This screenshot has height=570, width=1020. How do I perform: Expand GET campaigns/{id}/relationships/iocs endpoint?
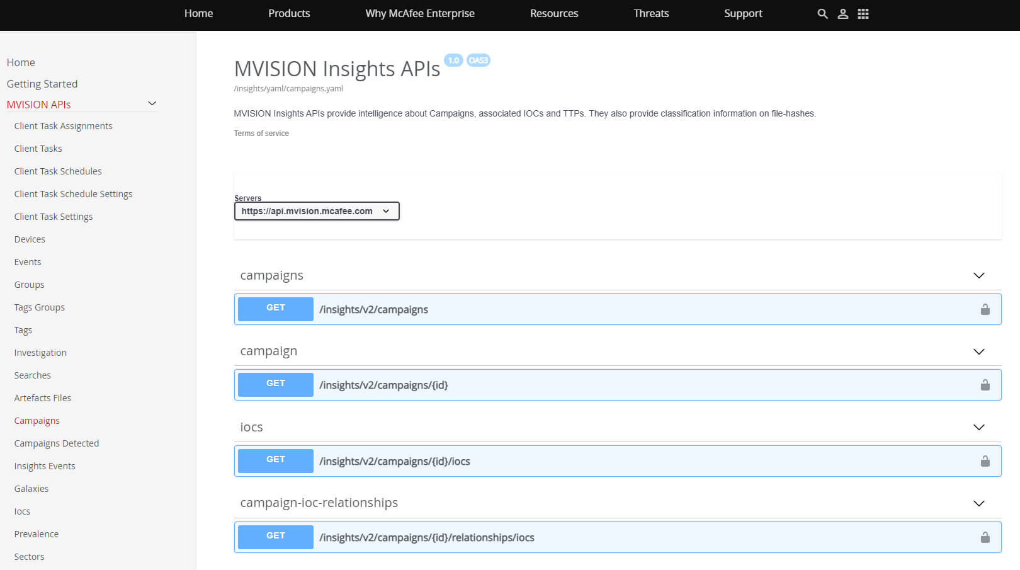pyautogui.click(x=618, y=537)
